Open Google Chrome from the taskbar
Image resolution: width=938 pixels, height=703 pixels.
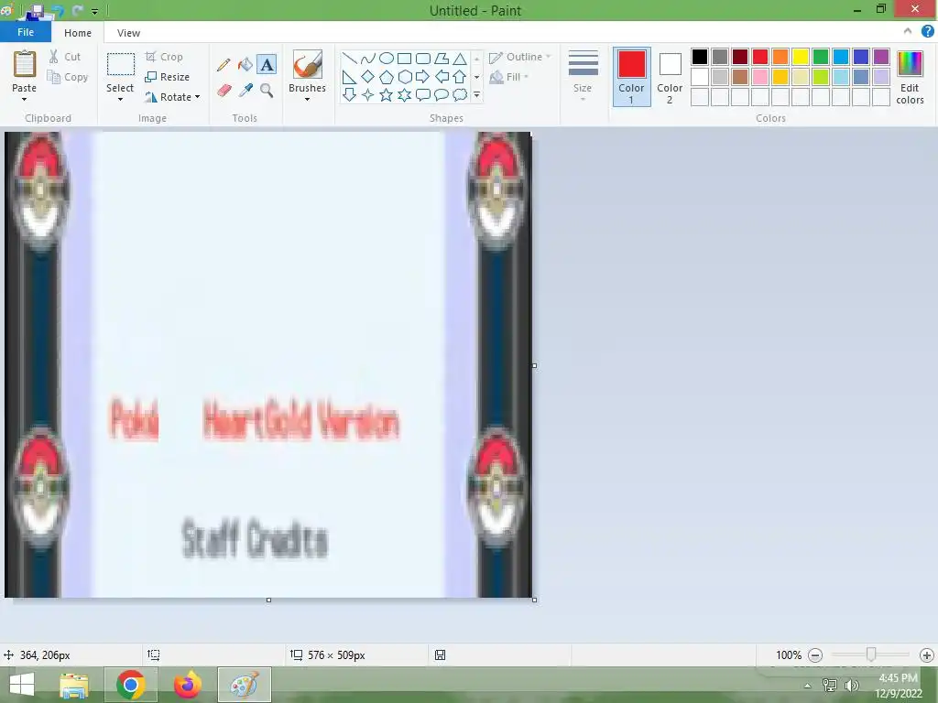(x=131, y=685)
